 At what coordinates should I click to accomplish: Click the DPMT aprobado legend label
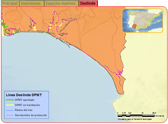pos(25,100)
